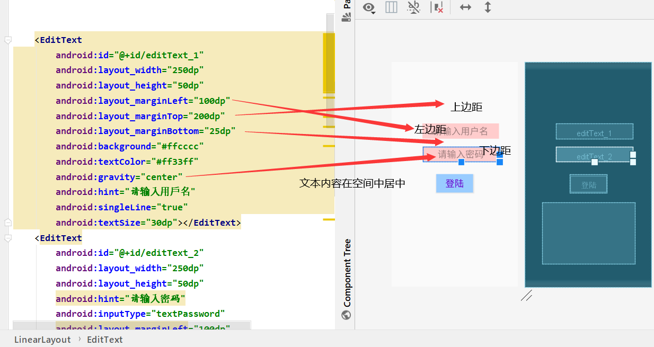
Task: Click the expand horizontally arrow icon
Action: [x=465, y=7]
